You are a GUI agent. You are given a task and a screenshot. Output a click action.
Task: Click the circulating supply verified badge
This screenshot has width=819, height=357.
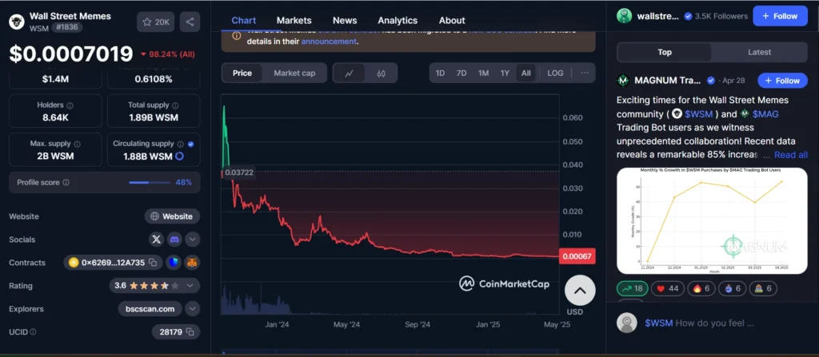point(190,144)
